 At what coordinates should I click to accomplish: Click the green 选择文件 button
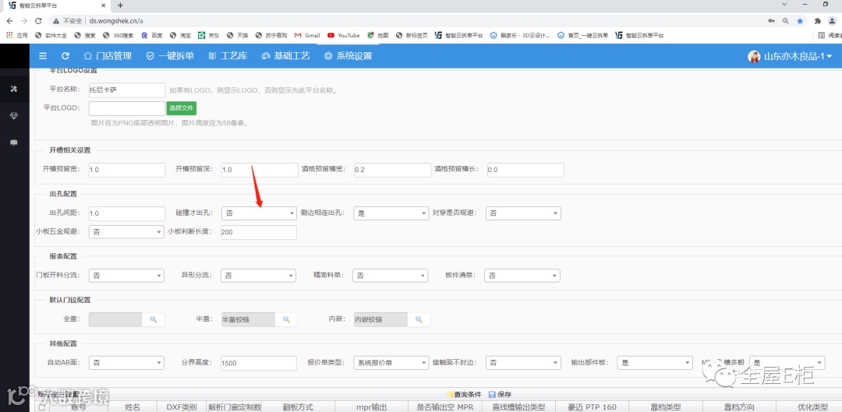tap(182, 107)
